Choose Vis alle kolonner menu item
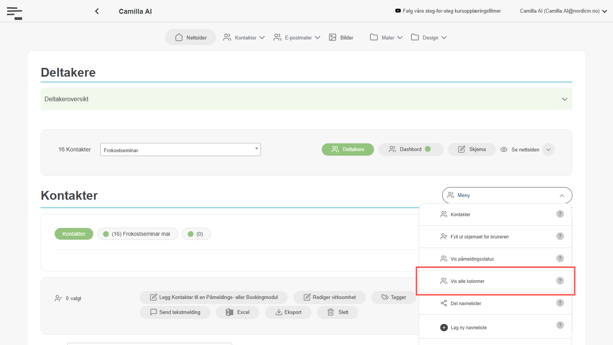 (495, 281)
